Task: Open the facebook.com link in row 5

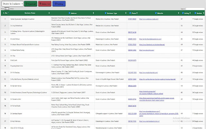Action: (x=152, y=45)
